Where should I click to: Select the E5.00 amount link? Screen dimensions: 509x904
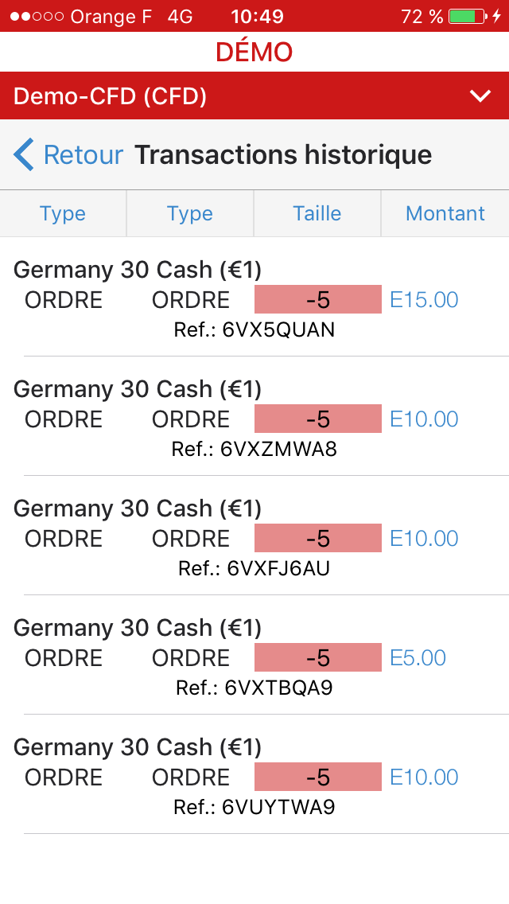418,658
